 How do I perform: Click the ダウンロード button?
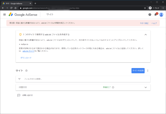pos(26,58)
